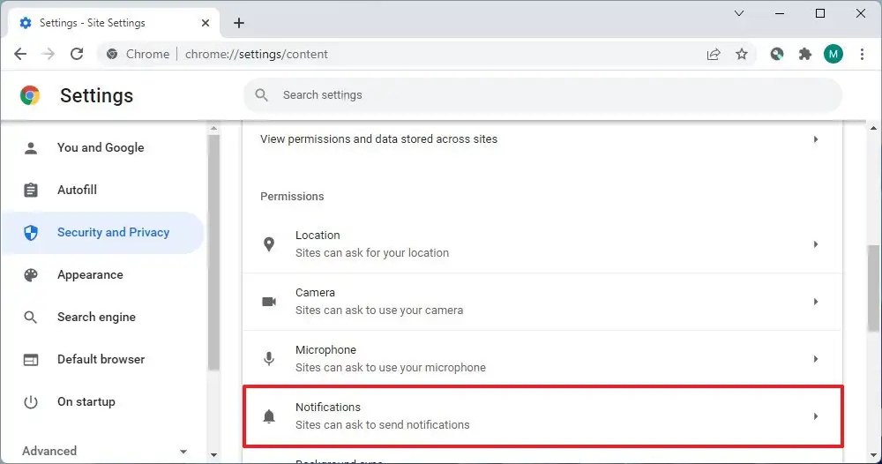Screen dimensions: 882x464
Task: Click the bell icon for Notifications
Action: tap(269, 416)
